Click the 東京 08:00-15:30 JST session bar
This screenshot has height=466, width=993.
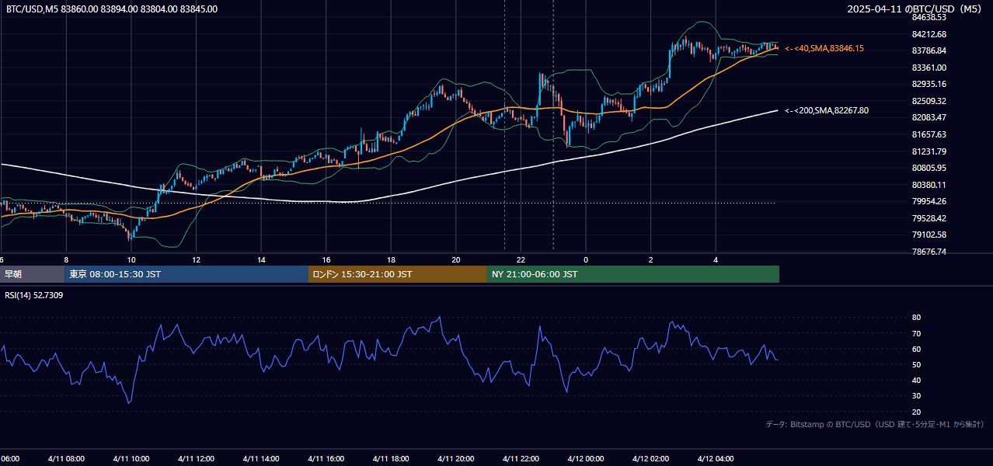pos(186,274)
